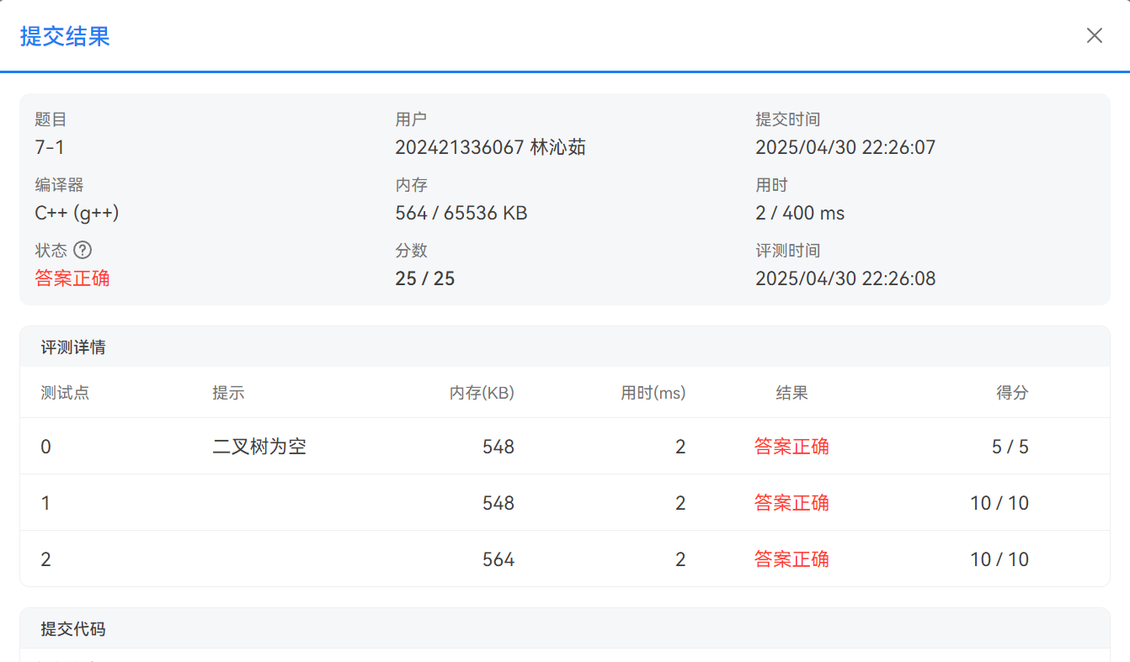Click the 提交结果 dialog title
The image size is (1130, 662).
click(x=65, y=36)
